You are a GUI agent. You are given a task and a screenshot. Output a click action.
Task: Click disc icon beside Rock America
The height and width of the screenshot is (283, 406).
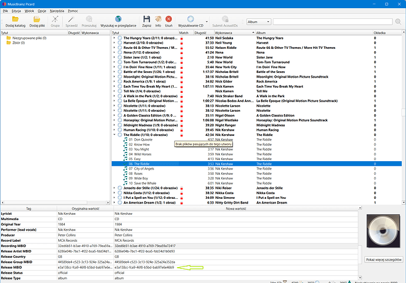120,82
